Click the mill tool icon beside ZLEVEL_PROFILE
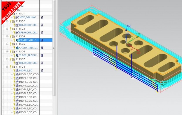182x115 pixels. pyautogui.click(x=42, y=55)
